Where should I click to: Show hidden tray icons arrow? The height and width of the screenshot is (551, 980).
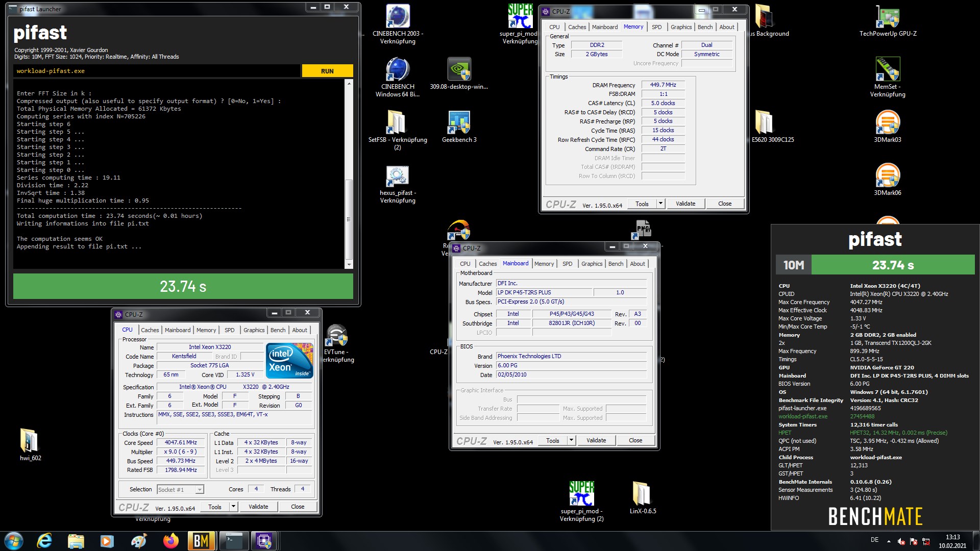pos(889,541)
